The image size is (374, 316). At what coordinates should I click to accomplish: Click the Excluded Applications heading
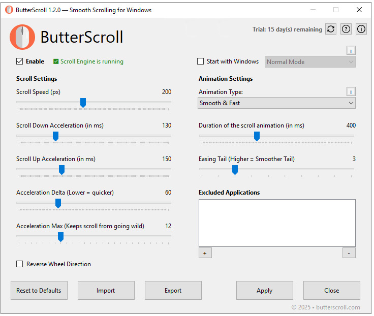tap(229, 193)
